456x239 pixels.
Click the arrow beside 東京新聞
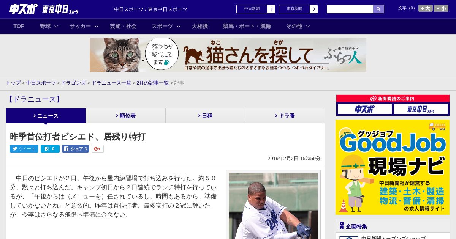click(x=313, y=9)
